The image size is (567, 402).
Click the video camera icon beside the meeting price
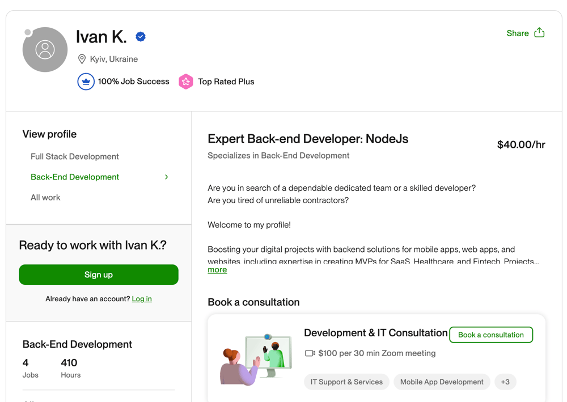310,353
